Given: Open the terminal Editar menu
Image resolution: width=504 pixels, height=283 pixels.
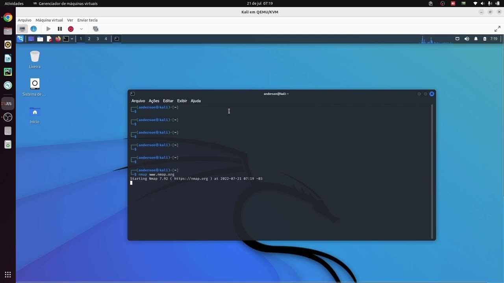Looking at the screenshot, I should click(x=168, y=101).
